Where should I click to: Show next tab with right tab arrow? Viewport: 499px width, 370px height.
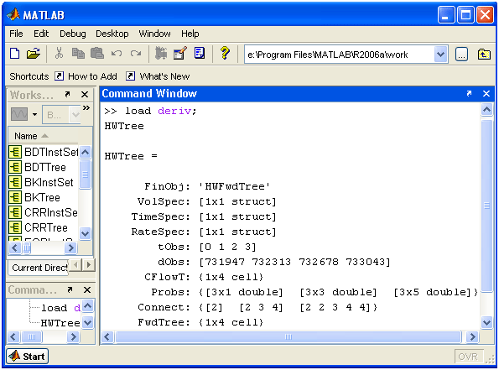(89, 264)
